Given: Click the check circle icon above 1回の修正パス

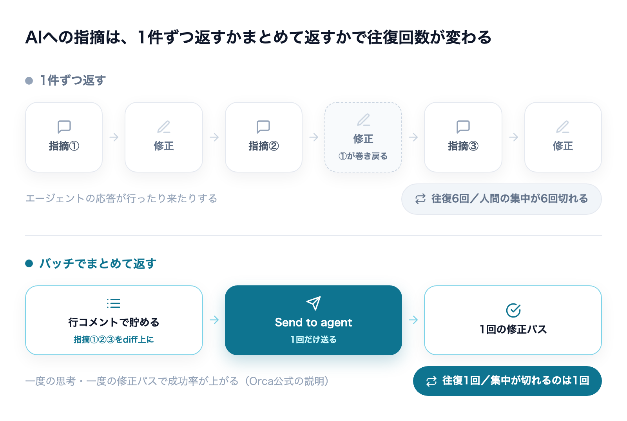Looking at the screenshot, I should pyautogui.click(x=513, y=310).
